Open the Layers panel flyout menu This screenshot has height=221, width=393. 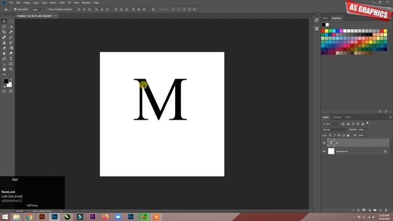(x=391, y=117)
